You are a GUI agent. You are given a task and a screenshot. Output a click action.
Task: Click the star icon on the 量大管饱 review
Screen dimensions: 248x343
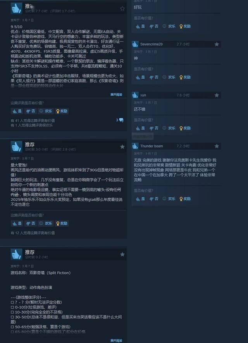pyautogui.click(x=122, y=147)
